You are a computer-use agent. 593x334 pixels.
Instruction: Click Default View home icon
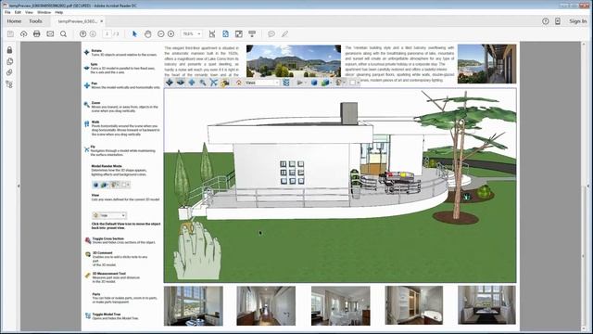pyautogui.click(x=239, y=83)
